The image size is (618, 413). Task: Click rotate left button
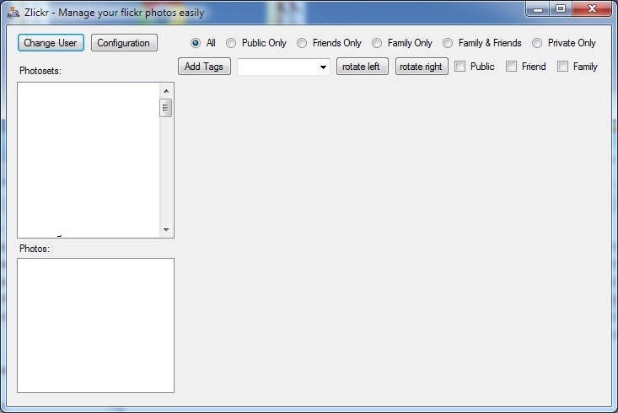pos(362,67)
